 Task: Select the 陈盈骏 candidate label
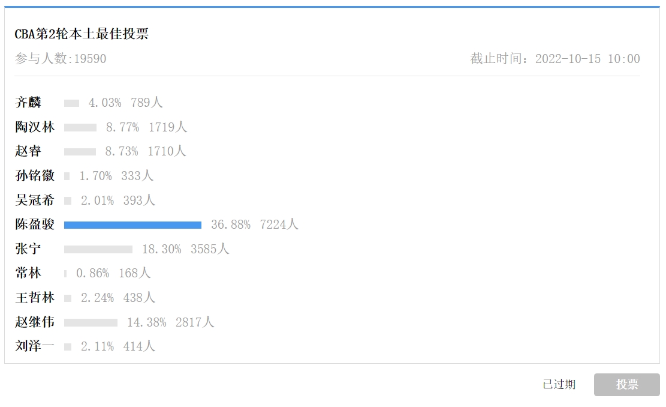click(x=35, y=224)
